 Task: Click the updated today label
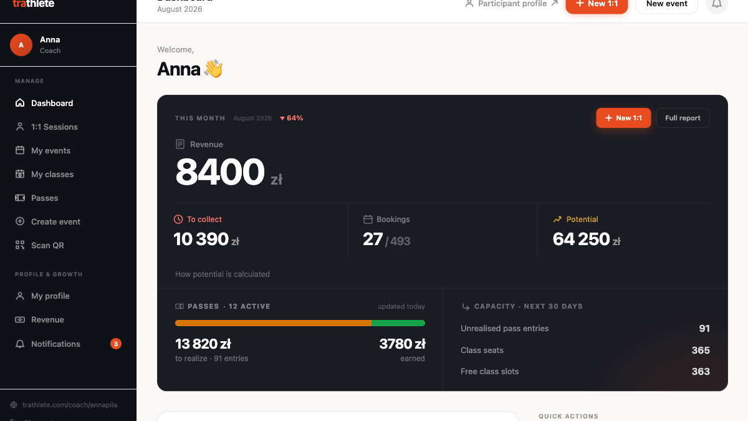pyautogui.click(x=401, y=306)
